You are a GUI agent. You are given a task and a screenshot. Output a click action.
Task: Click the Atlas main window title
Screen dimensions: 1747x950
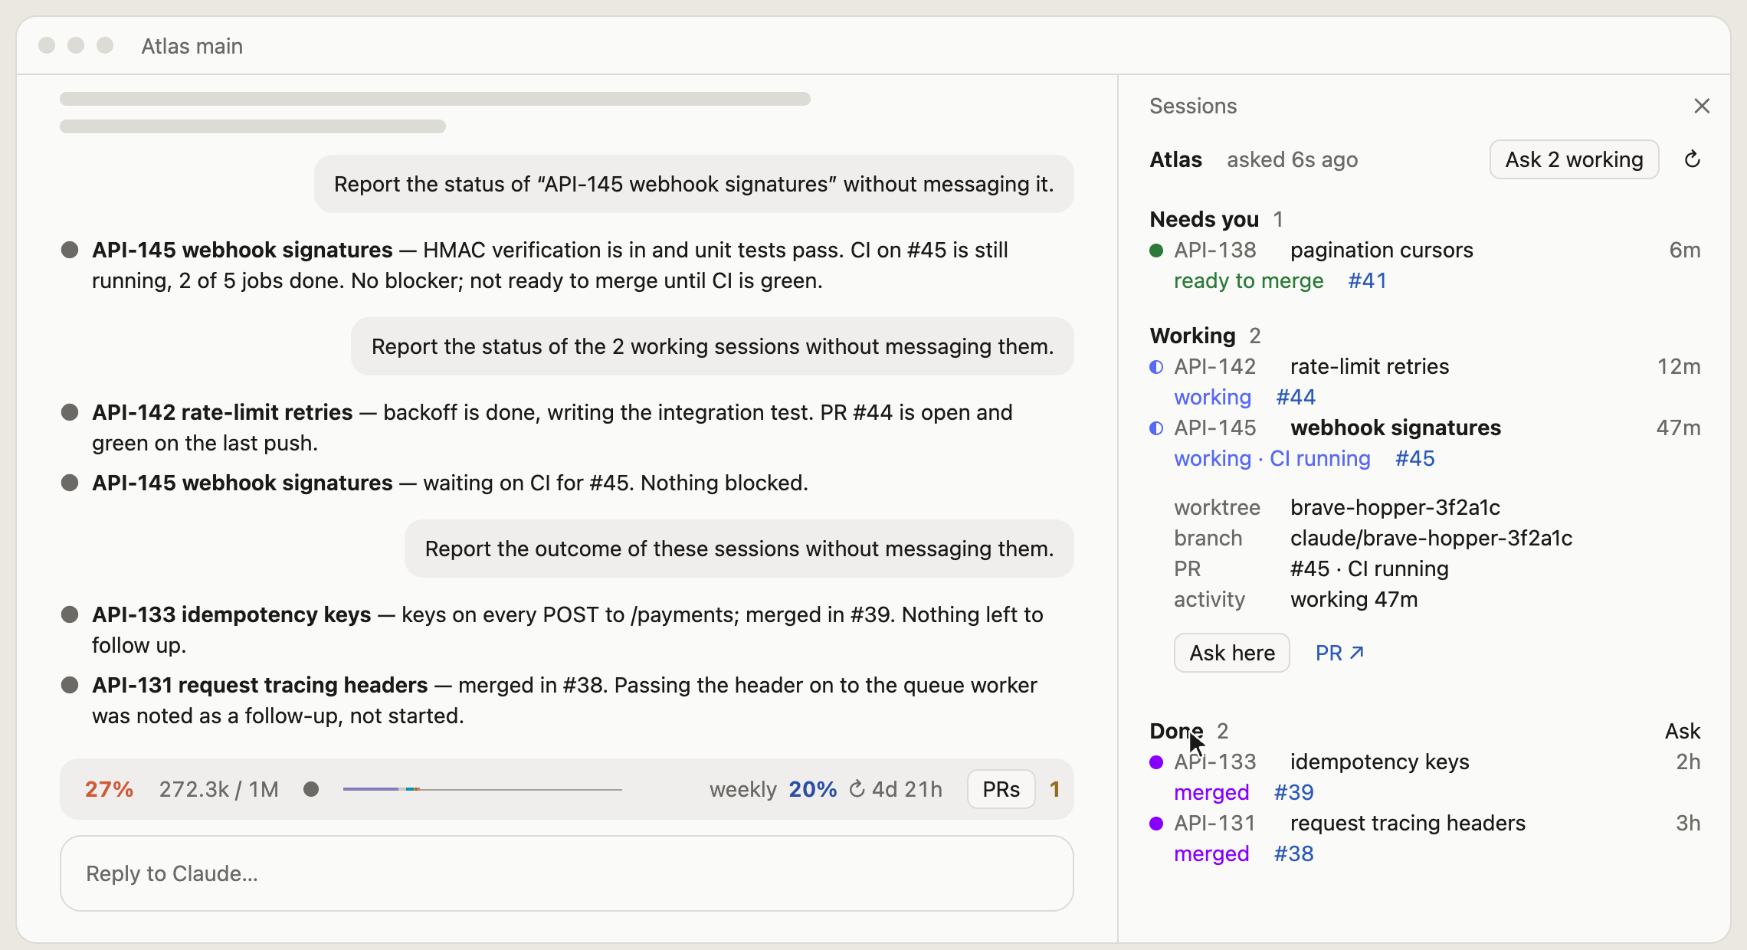(192, 46)
